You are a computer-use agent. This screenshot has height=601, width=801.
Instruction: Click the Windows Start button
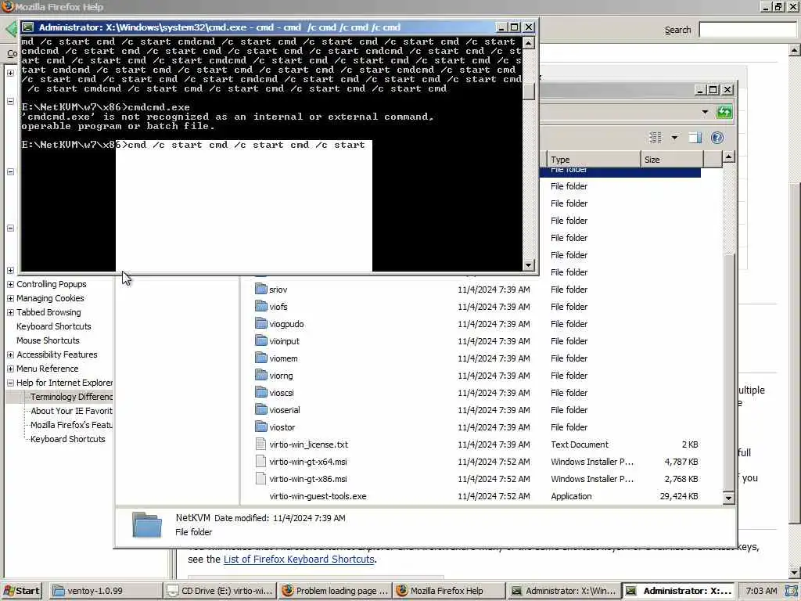coord(21,591)
